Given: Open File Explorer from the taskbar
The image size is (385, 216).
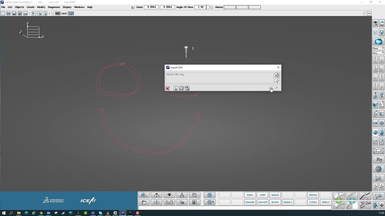Looking at the screenshot, I should [x=19, y=213].
